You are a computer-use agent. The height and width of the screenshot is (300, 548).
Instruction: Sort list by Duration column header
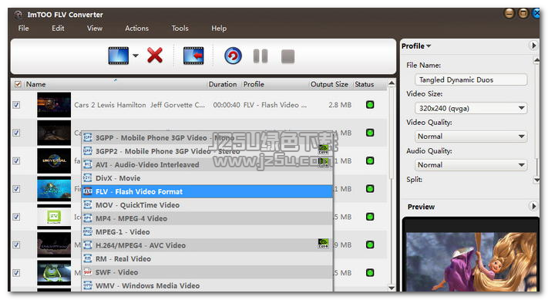click(x=223, y=84)
